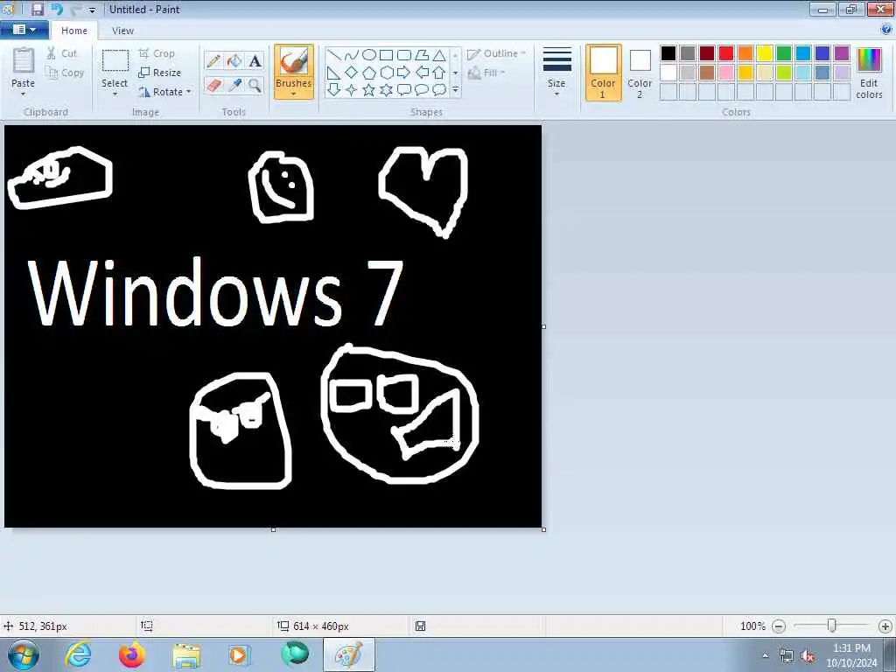Image resolution: width=896 pixels, height=672 pixels.
Task: Pick the black color swatch
Action: [668, 53]
